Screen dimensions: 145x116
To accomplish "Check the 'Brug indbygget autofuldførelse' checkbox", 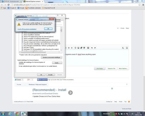I will pyautogui.click(x=22, y=46).
